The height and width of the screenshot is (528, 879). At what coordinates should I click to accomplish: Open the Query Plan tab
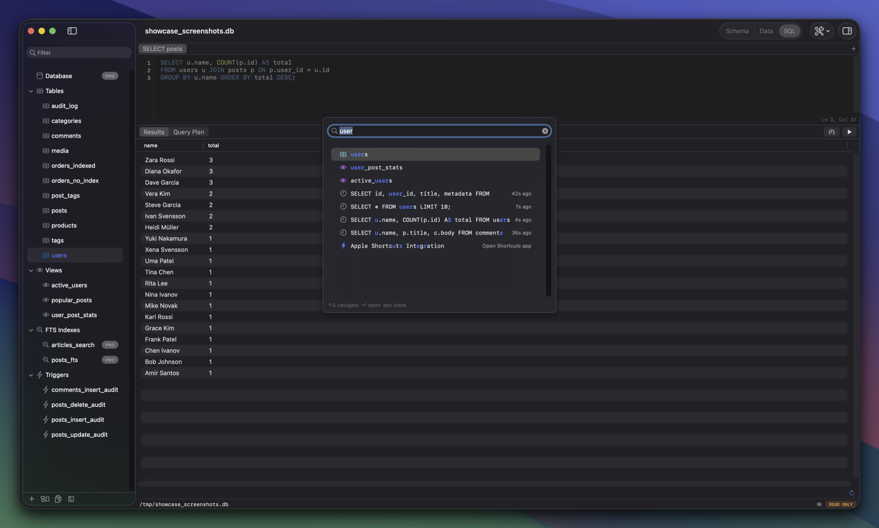(x=189, y=132)
